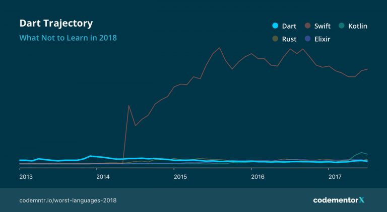Click subtitle What Not to Learn in 2018

coord(68,38)
